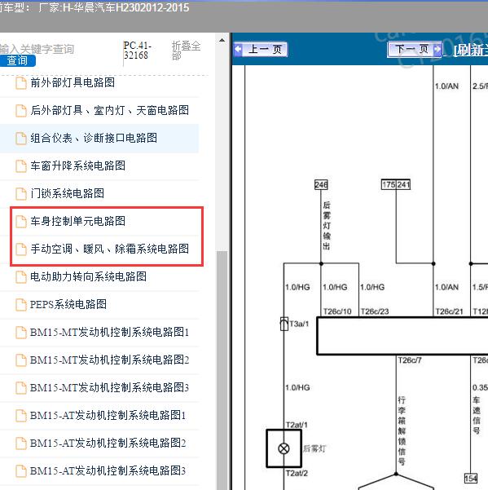Open 后外部灯具、室内灯、天窗电路图

(x=110, y=110)
